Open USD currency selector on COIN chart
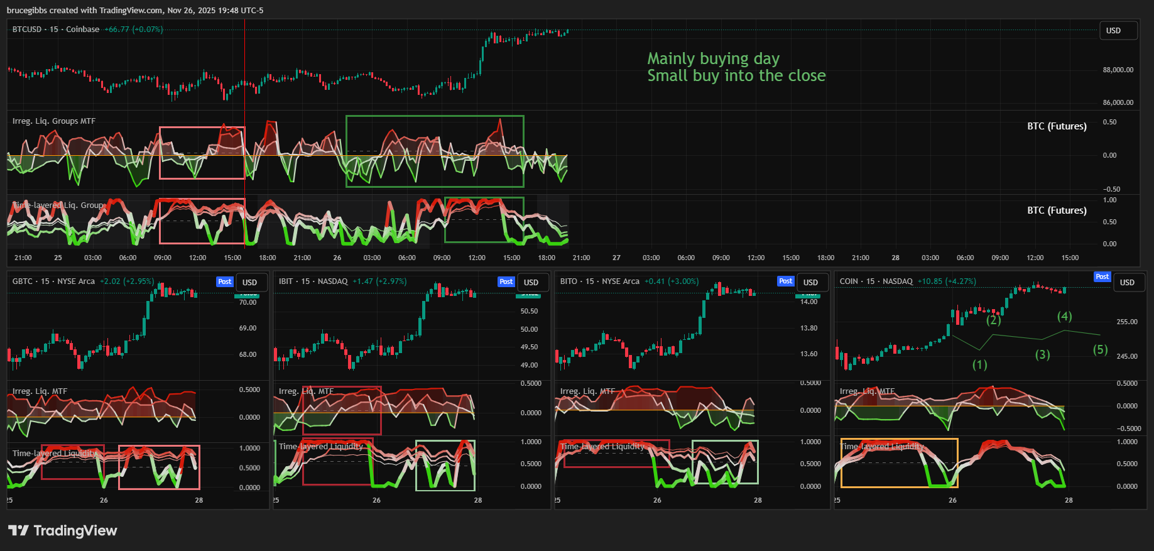The height and width of the screenshot is (551, 1154). tap(1127, 283)
